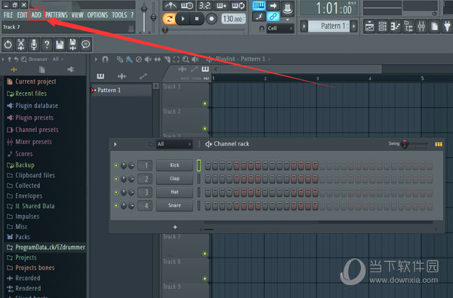Open the playlist window from the toolbar

click(369, 26)
